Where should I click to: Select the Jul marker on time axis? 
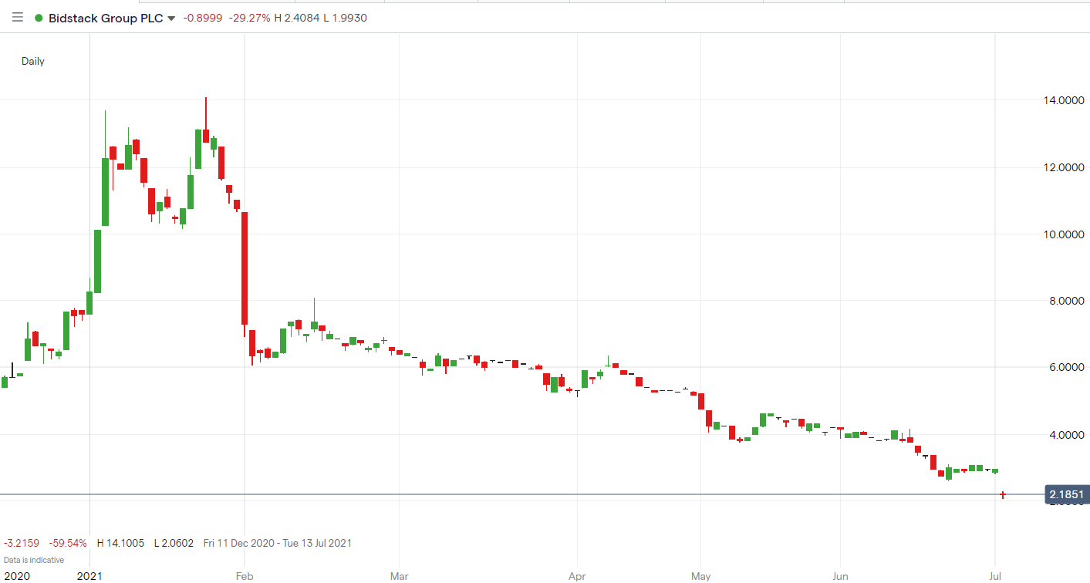point(994,575)
